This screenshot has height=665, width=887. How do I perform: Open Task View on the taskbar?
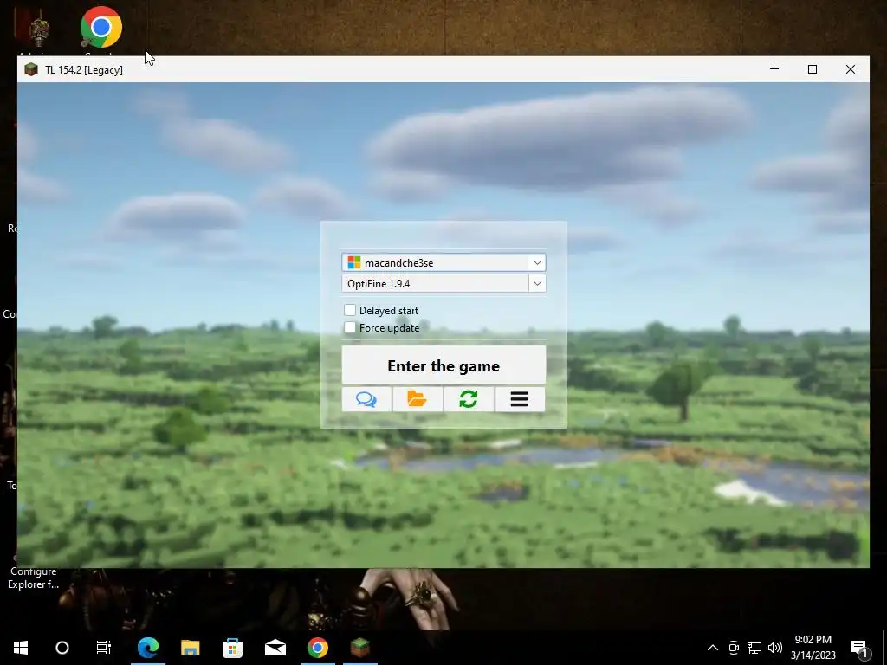point(104,648)
